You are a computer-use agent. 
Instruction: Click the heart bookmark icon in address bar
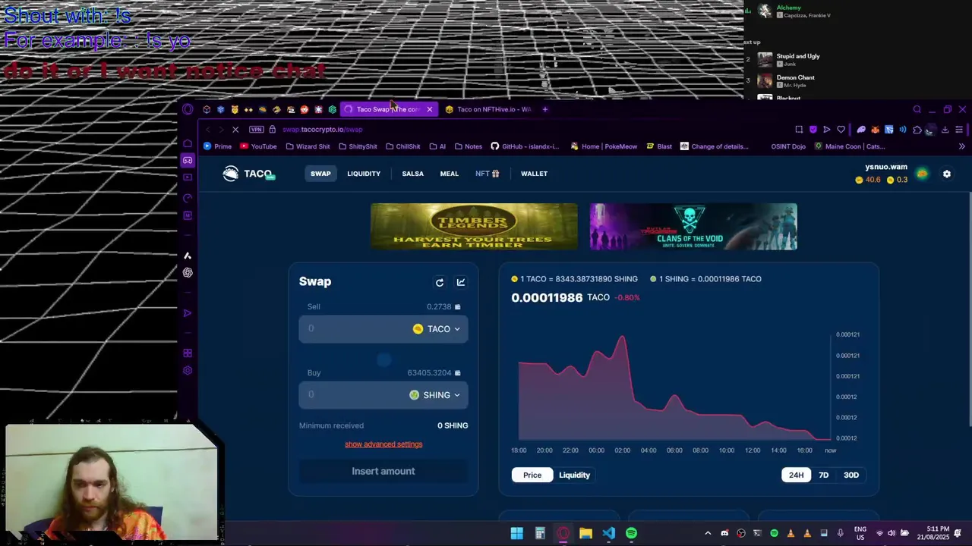pyautogui.click(x=841, y=130)
